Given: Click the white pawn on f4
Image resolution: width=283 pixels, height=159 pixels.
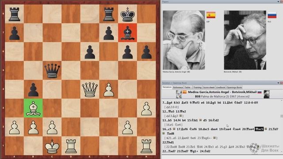Looking at the screenshot, I should (109, 90).
